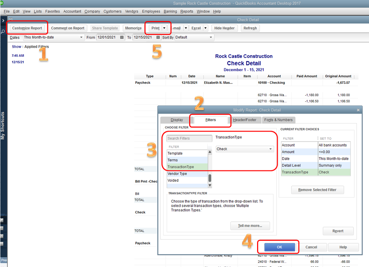Click the Original Amount column header

pos(338,76)
